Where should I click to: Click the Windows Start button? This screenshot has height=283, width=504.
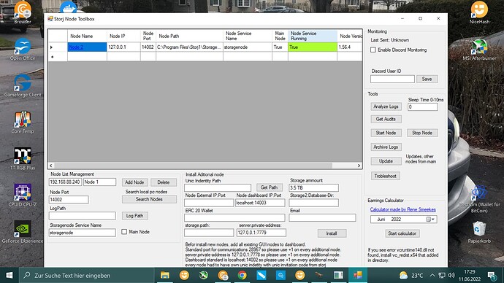(x=9, y=275)
